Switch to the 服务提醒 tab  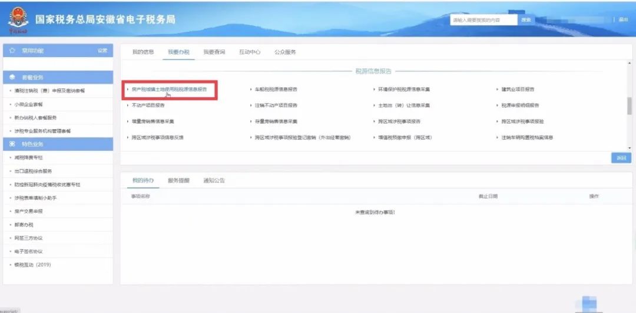178,181
